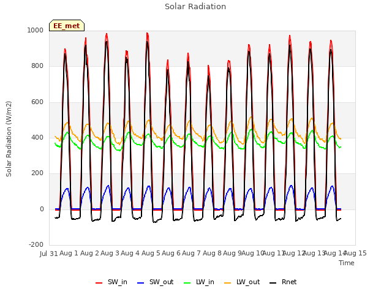Toggle the Rnet legend entry

tap(283, 282)
